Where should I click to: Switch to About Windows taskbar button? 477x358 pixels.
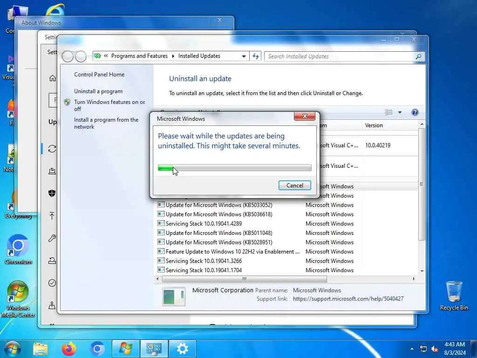pyautogui.click(x=126, y=349)
